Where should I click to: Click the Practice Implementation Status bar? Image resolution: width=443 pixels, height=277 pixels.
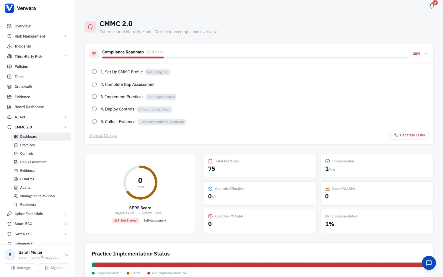tap(259, 265)
